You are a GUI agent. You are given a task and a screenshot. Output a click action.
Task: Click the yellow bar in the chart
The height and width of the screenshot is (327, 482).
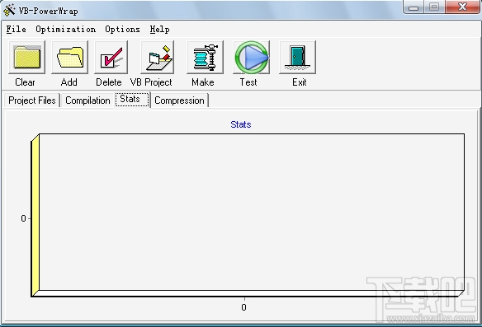point(35,215)
